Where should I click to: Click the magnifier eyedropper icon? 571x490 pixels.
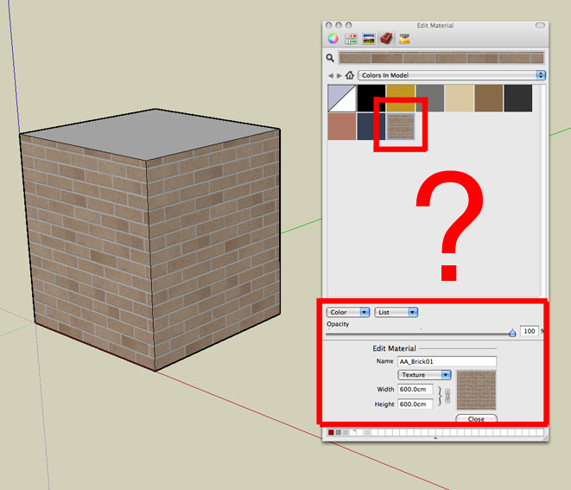tap(330, 59)
